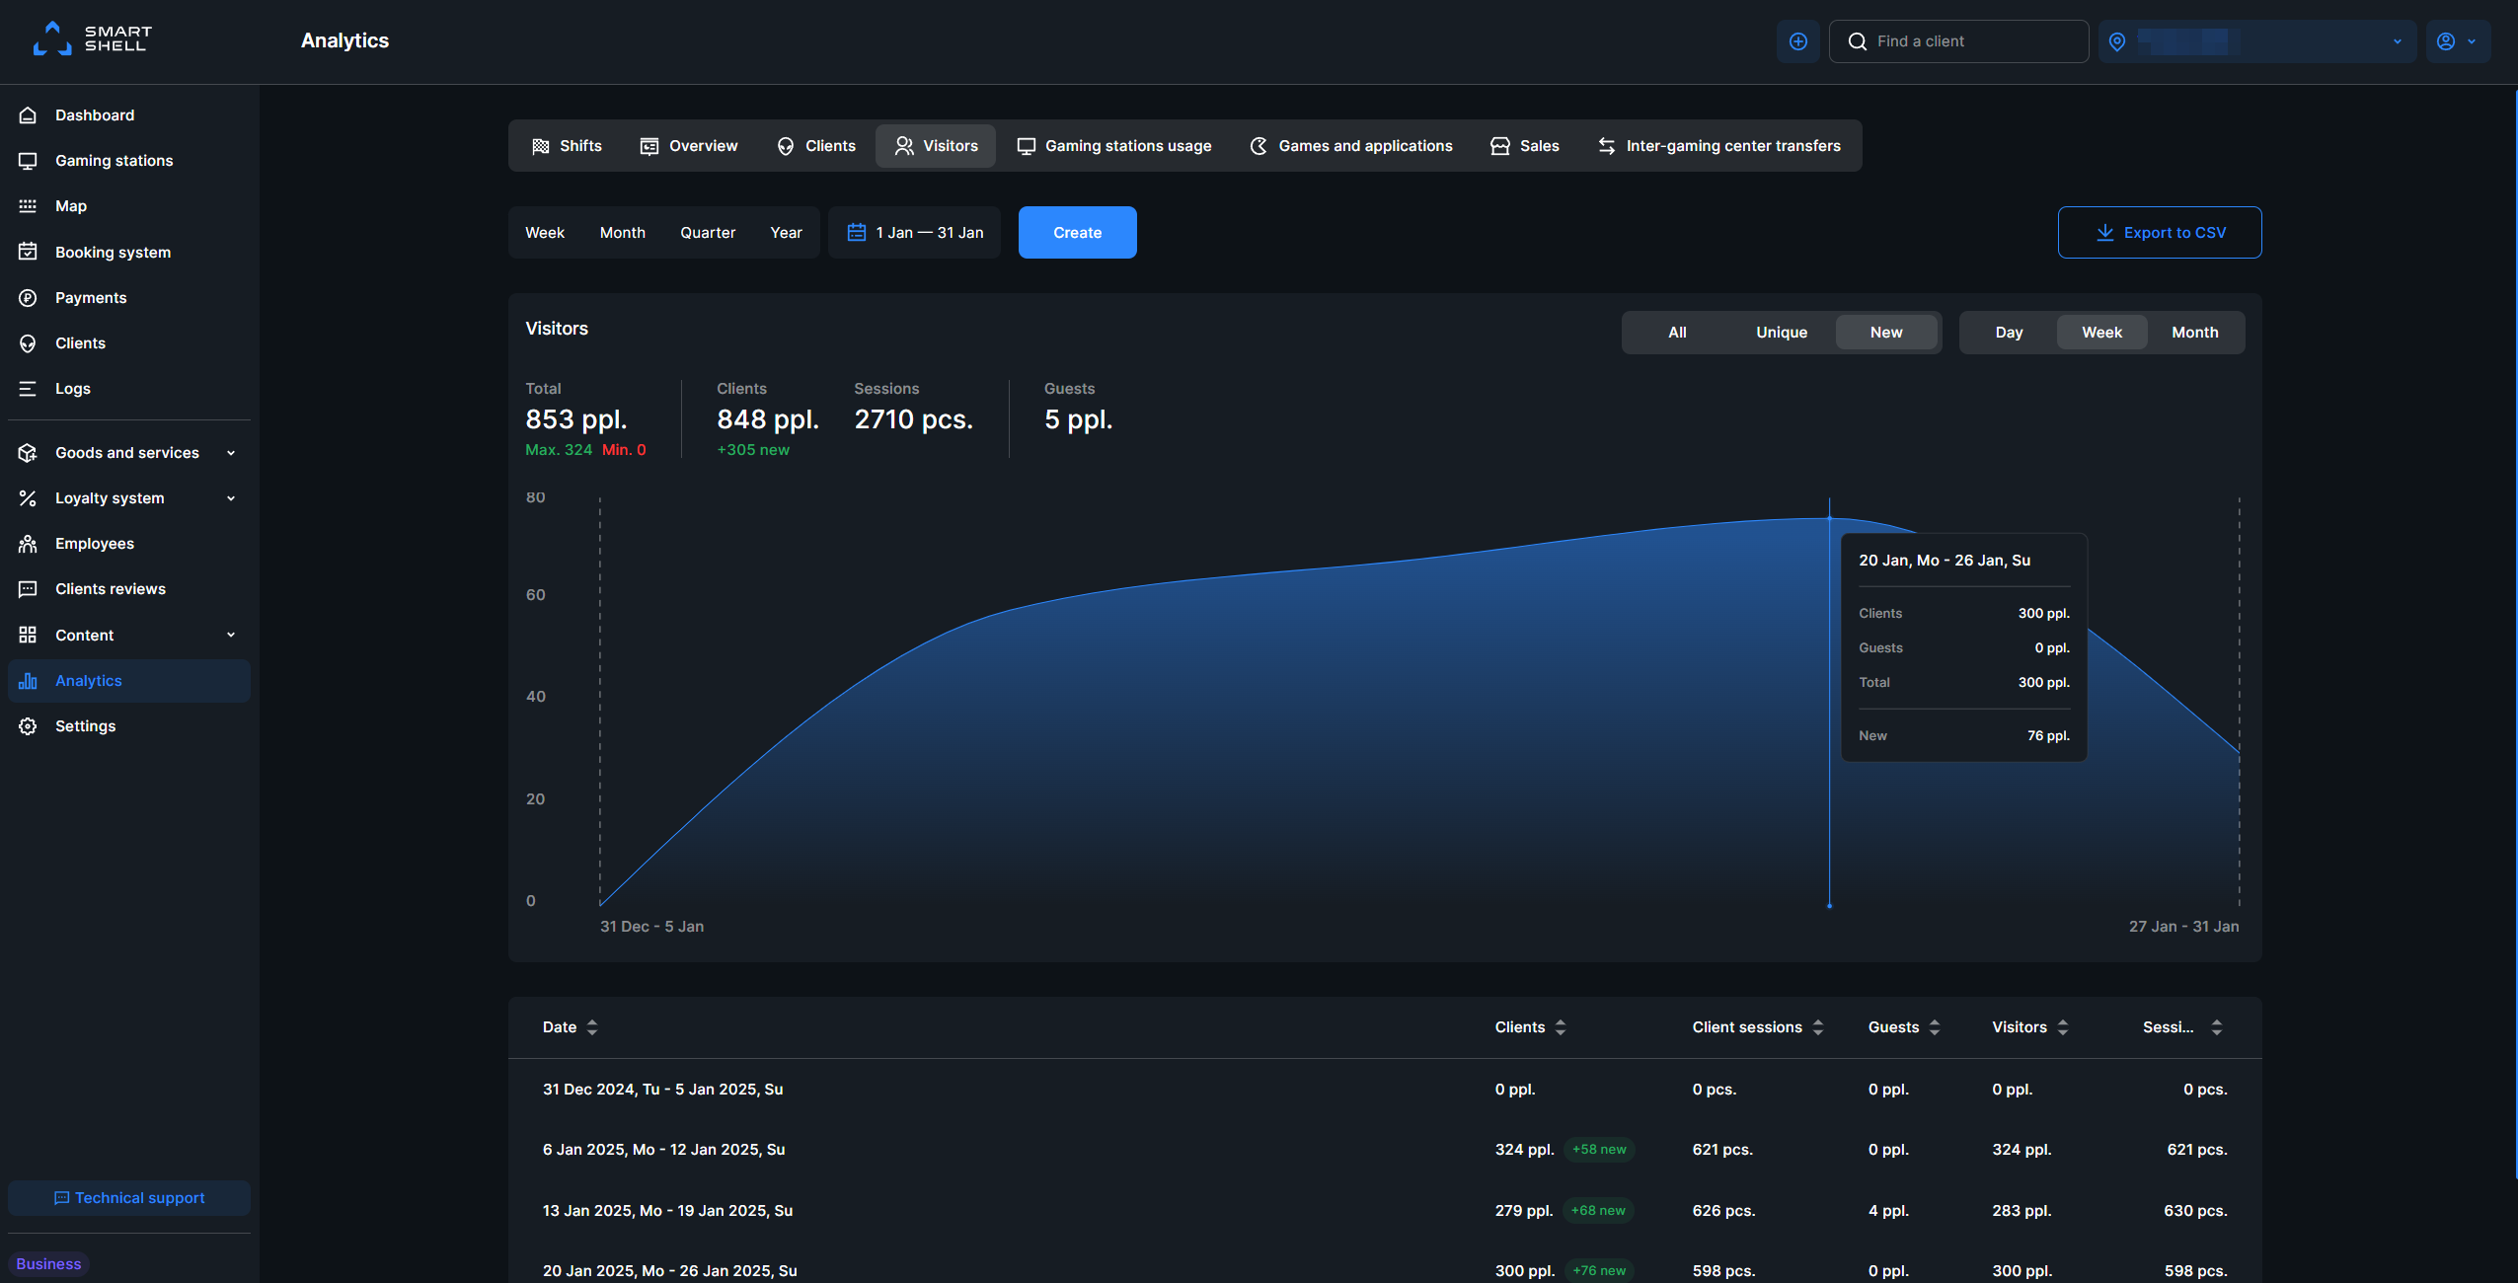Click the calendar icon in date range

coord(857,233)
